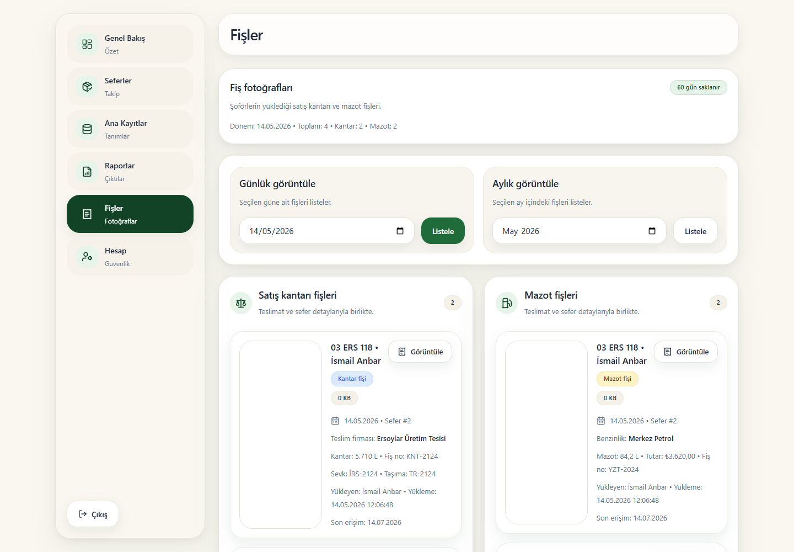Click the Fiş fotoğrafları heading

coord(261,88)
